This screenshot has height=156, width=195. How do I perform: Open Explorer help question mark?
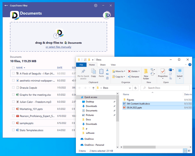click(190, 64)
